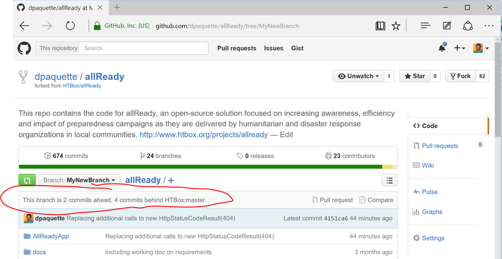Select the dpaquette/allReady browser tab
The image size is (502, 259).
pyautogui.click(x=61, y=7)
